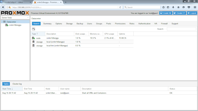Click the column view icon above the table
The height and width of the screenshot is (111, 198).
[x=33, y=29]
